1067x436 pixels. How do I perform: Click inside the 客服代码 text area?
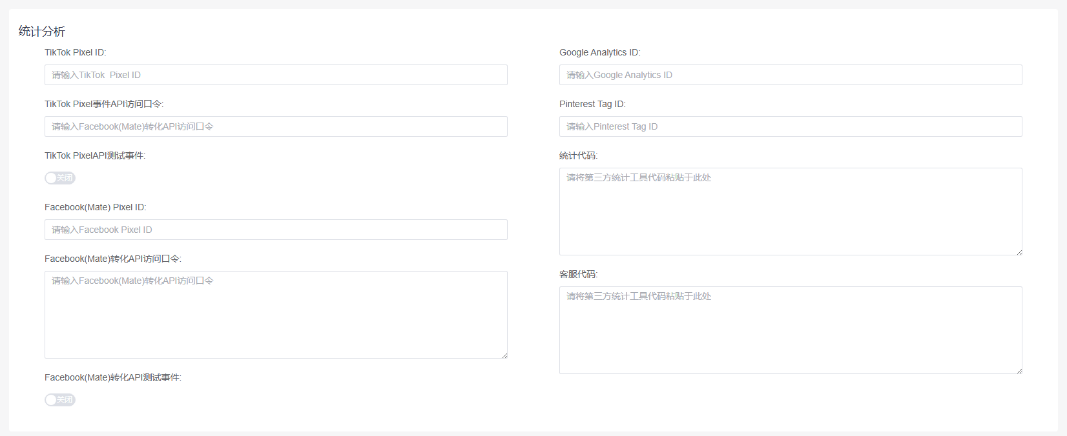tap(791, 330)
